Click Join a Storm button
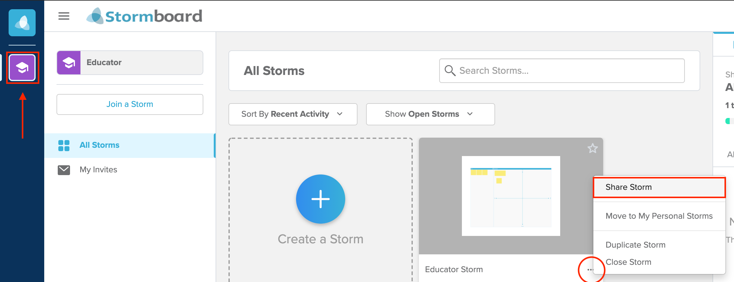Screen dimensions: 734x282 pyautogui.click(x=130, y=104)
